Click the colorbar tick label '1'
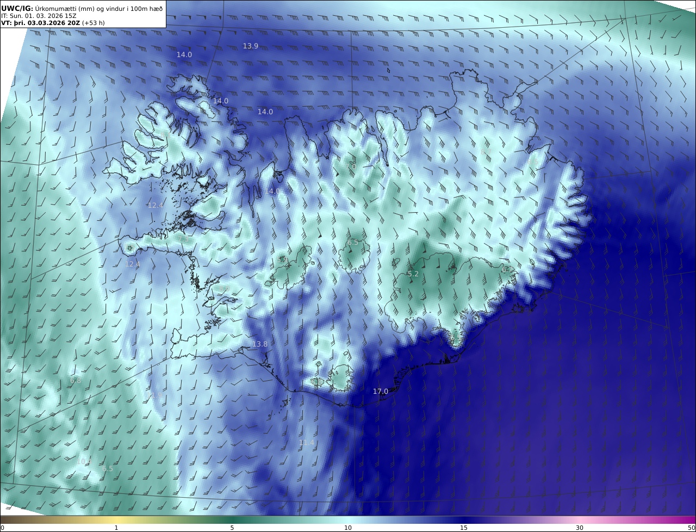 click(116, 528)
